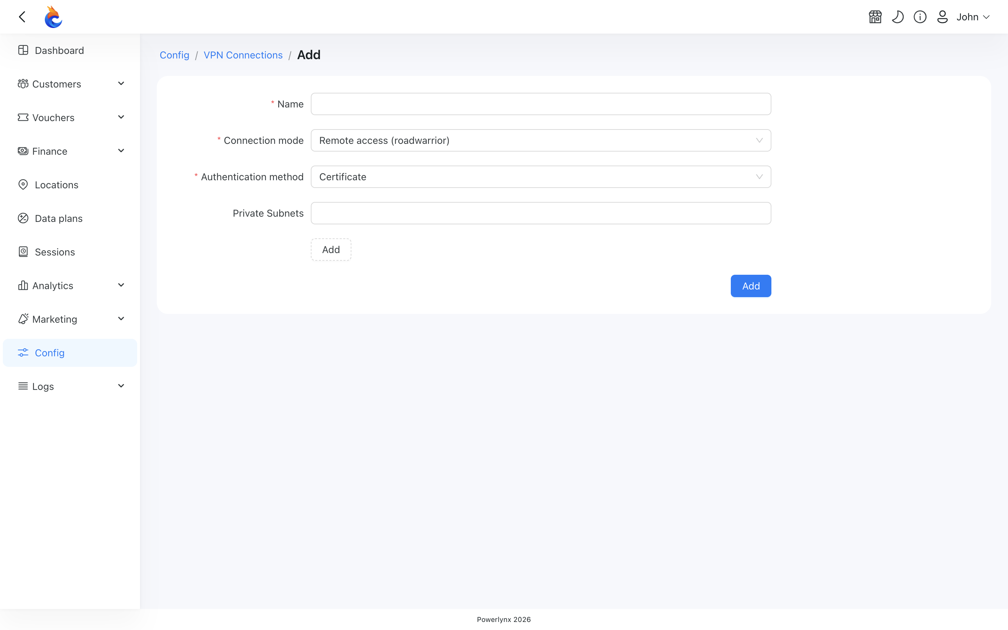Expand the Logs menu chevron
The height and width of the screenshot is (630, 1008).
coord(121,386)
